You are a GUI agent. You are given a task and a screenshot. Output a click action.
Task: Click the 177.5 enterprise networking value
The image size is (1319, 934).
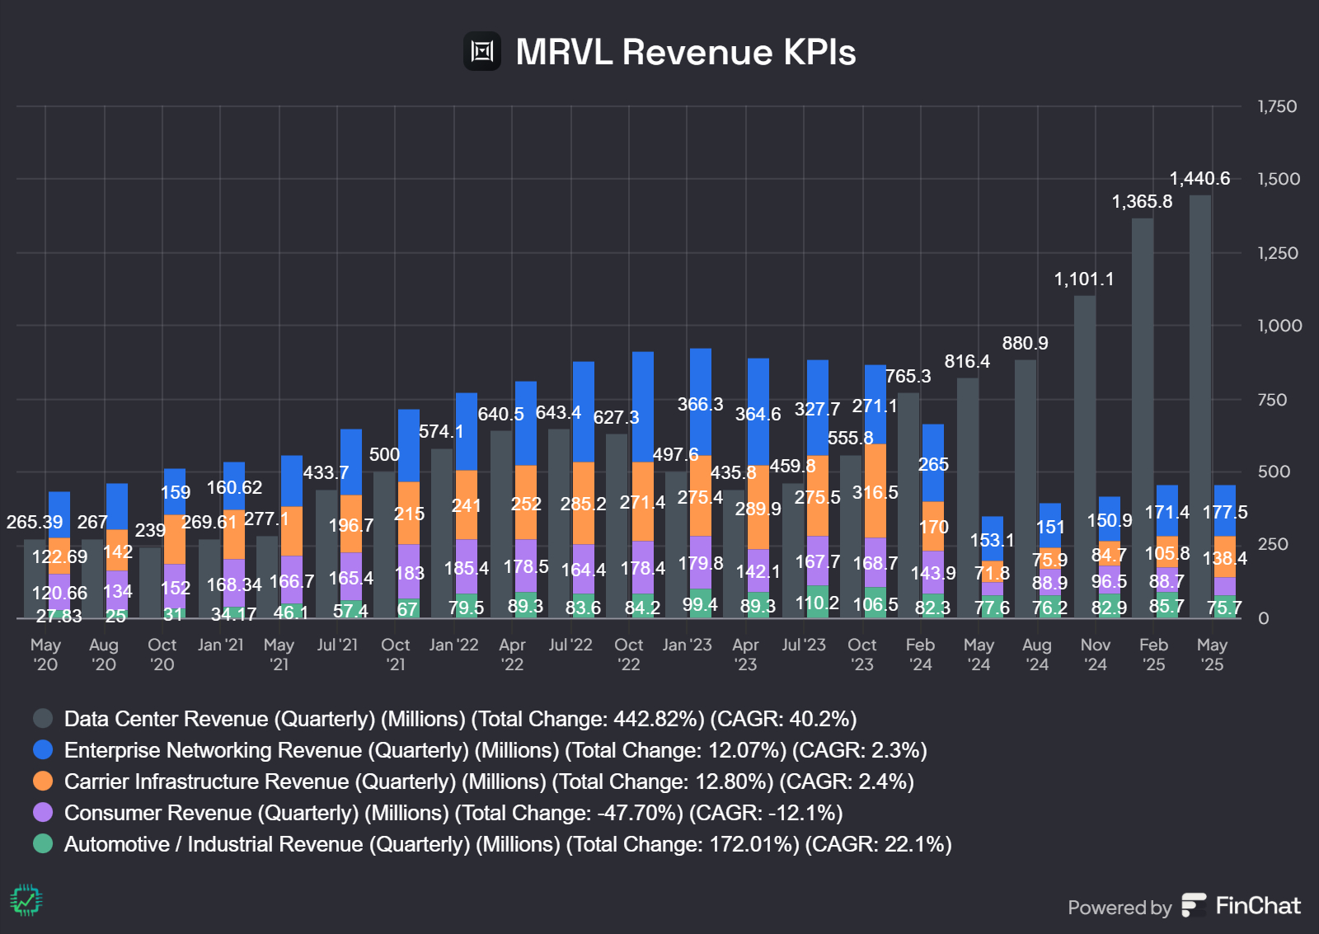(1224, 512)
